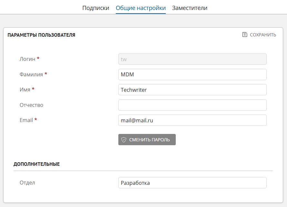Select the Имя field with Techwriter

coord(192,89)
